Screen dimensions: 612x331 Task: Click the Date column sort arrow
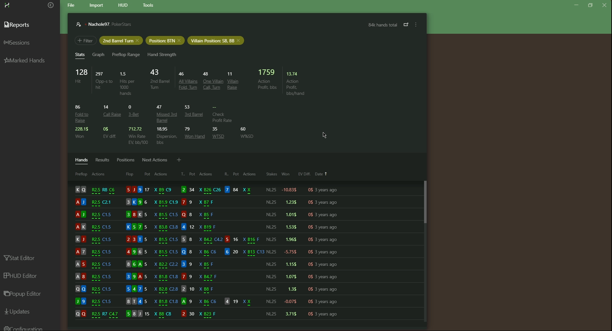coord(326,174)
